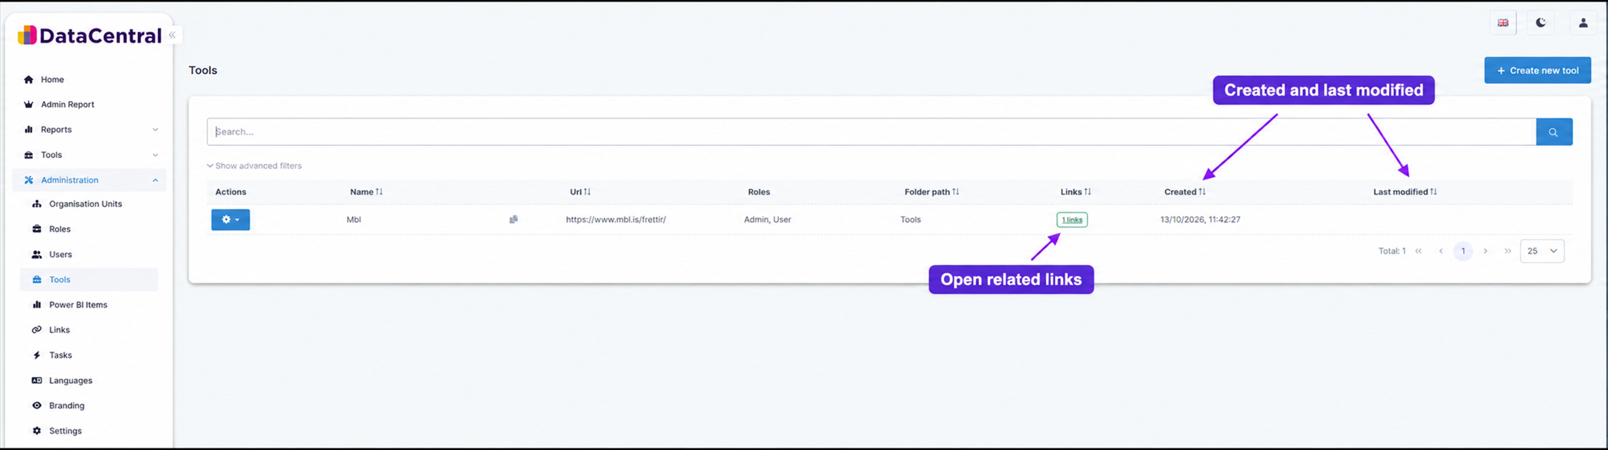This screenshot has height=450, width=1608.
Task: Click the Links chain icon
Action: [37, 330]
